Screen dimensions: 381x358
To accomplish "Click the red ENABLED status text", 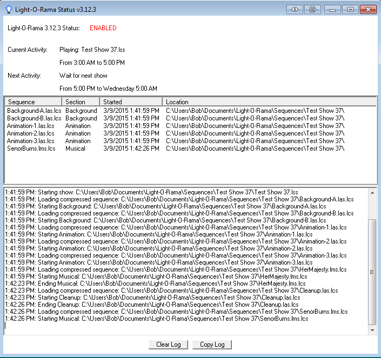I will [x=103, y=28].
